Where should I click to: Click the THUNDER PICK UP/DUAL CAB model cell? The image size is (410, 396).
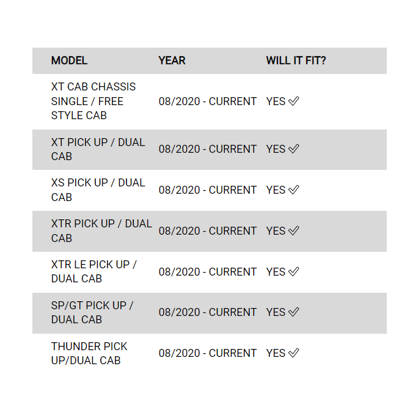point(89,353)
